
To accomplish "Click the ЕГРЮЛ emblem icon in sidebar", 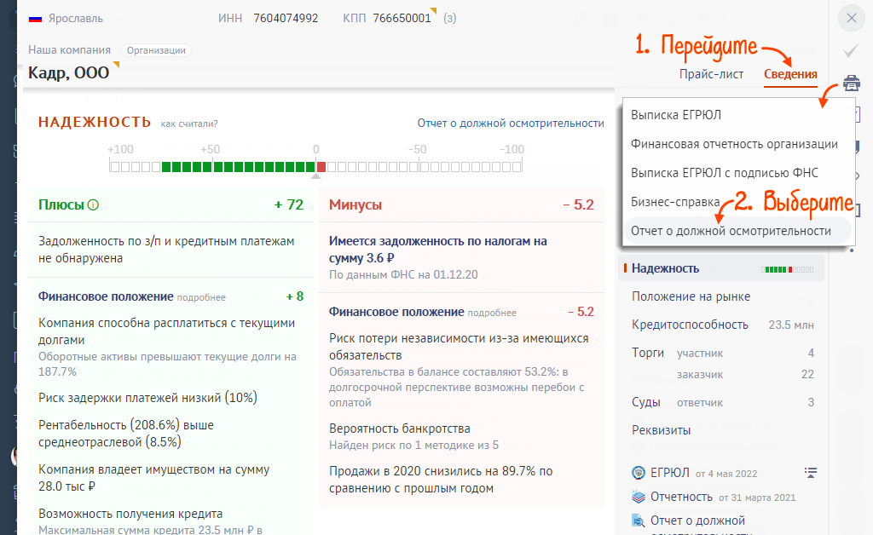I will pyautogui.click(x=638, y=473).
